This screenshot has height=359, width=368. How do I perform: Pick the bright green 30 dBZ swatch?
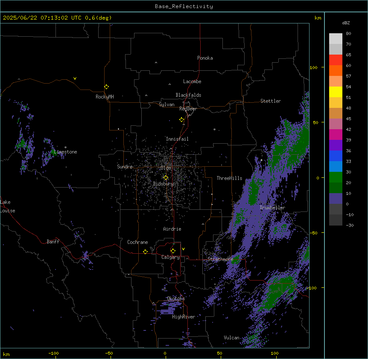pyautogui.click(x=336, y=177)
